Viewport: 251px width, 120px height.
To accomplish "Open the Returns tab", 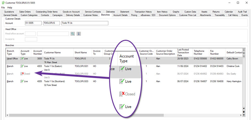I will coord(216,12).
